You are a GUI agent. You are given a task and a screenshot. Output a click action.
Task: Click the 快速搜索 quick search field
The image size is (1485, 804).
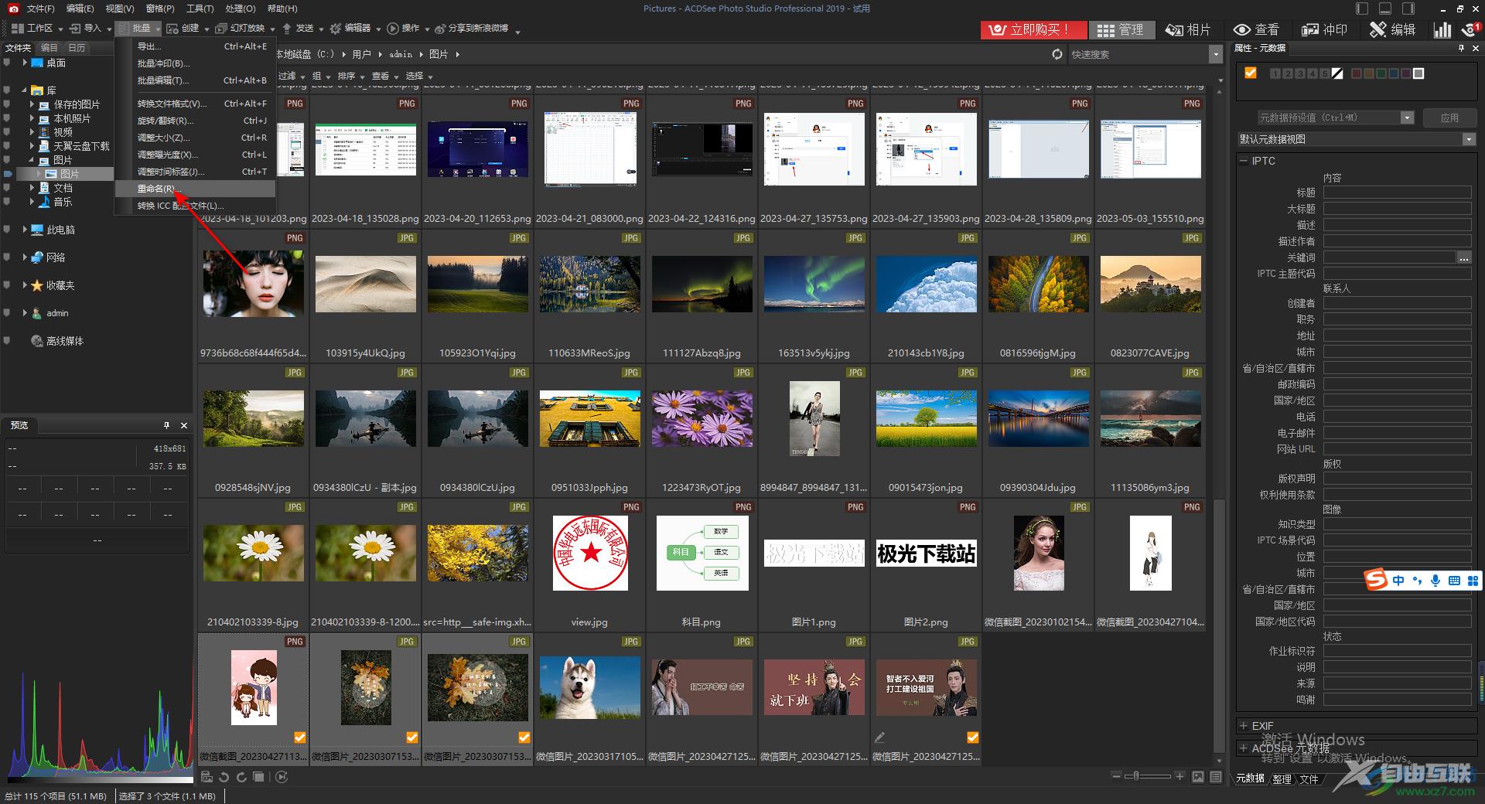coord(1137,54)
